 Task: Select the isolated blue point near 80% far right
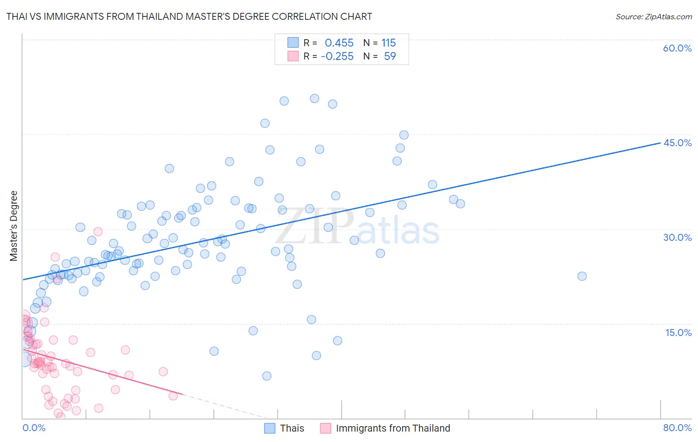(x=582, y=276)
